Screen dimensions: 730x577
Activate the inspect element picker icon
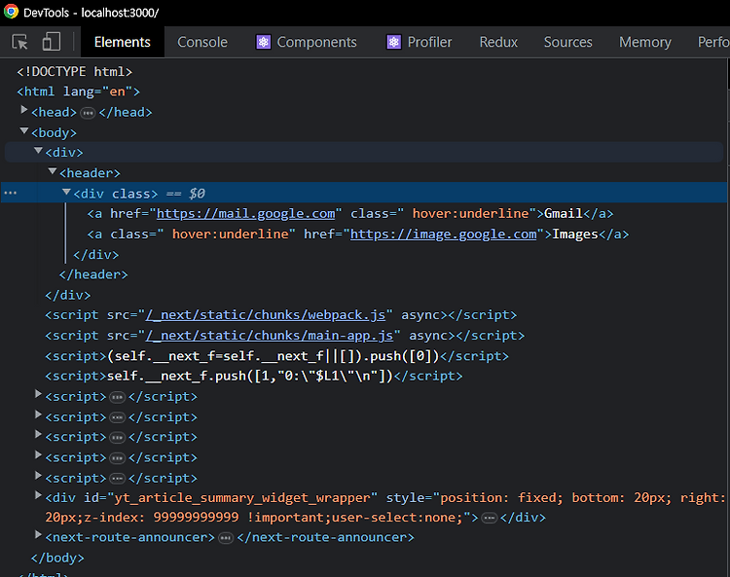[x=19, y=42]
